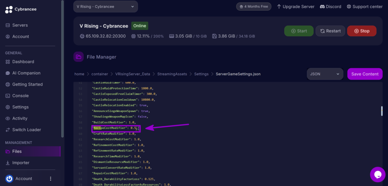
Task: Click the File Manager folder icon
Action: 78,57
